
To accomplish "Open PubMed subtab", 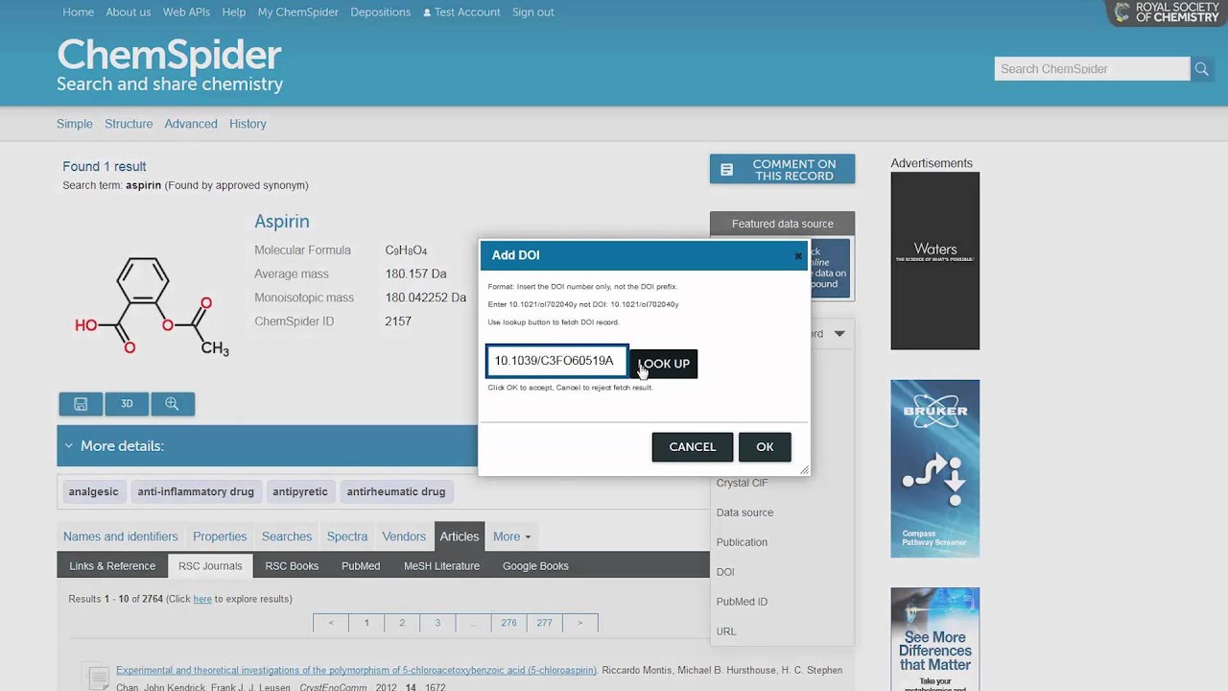I will click(361, 566).
